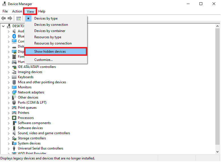Choose Devices by container view
The width and height of the screenshot is (221, 162).
[56, 31]
